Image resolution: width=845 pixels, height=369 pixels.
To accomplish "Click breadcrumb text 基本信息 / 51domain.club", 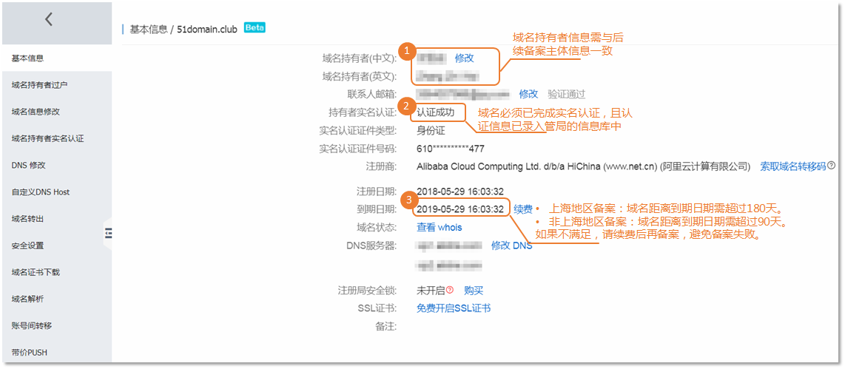I will 184,29.
